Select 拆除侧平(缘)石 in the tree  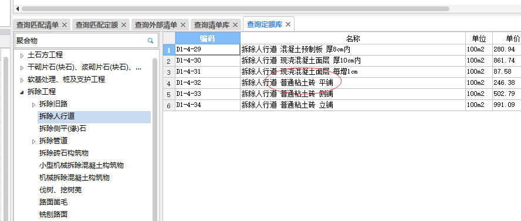[62, 129]
